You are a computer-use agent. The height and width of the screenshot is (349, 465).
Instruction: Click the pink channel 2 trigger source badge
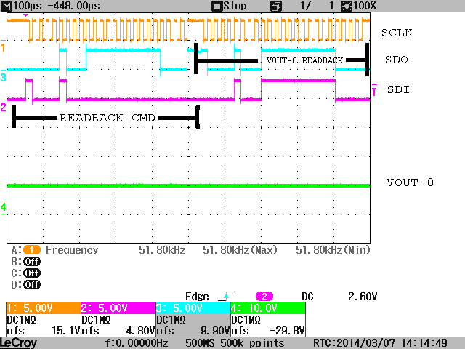(x=264, y=296)
